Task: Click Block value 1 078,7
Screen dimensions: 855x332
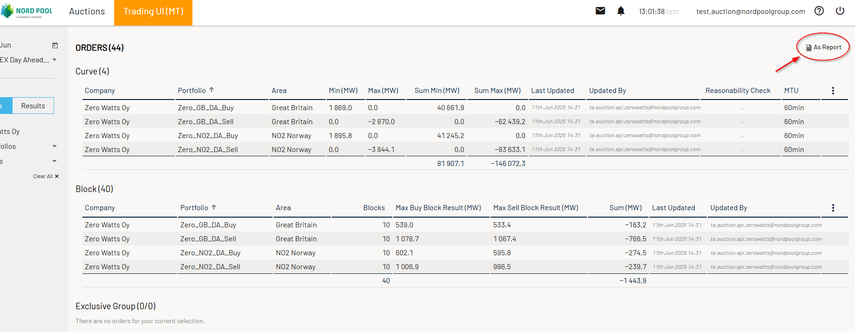Action: tap(407, 239)
